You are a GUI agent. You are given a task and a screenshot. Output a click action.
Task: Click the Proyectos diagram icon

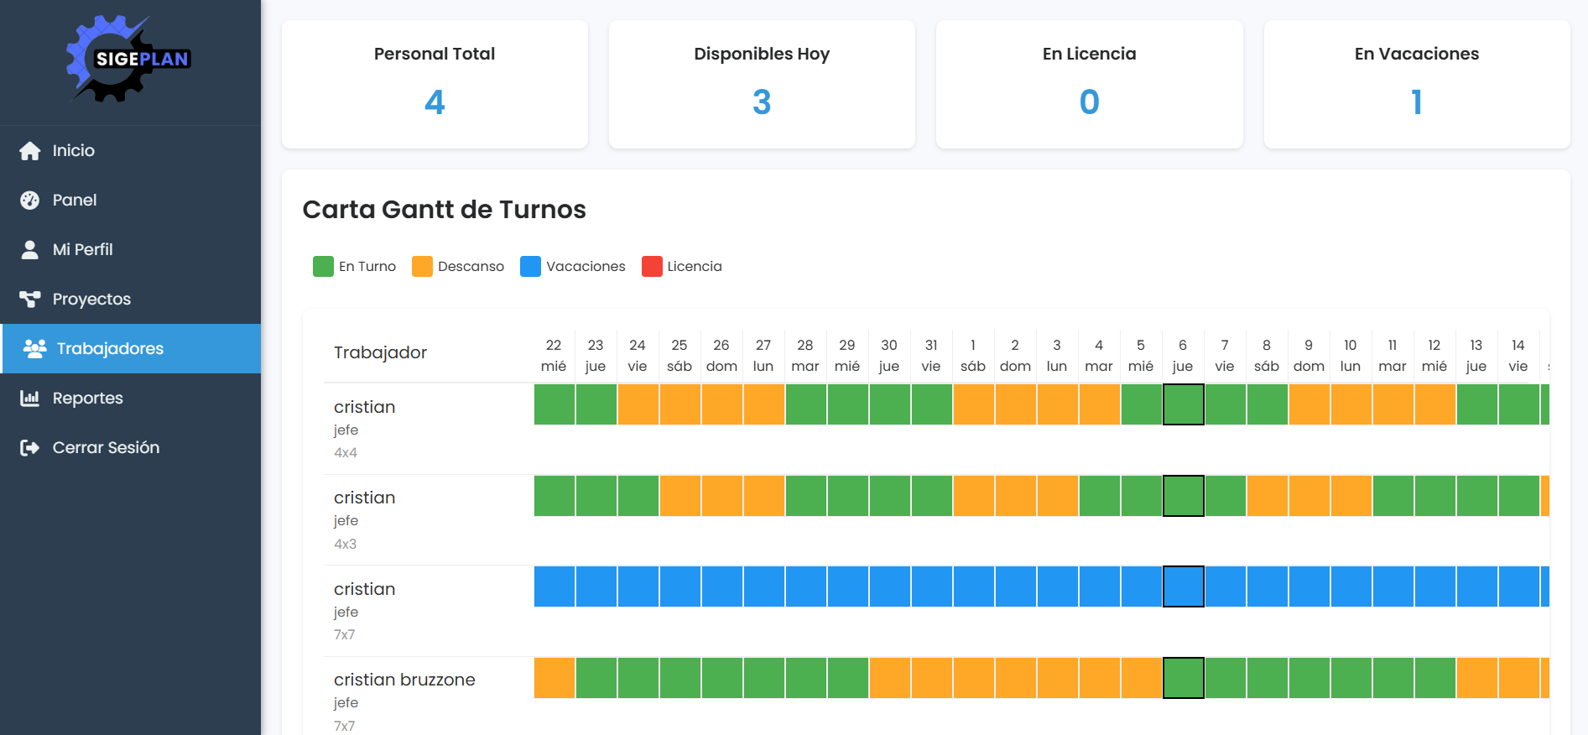(30, 300)
